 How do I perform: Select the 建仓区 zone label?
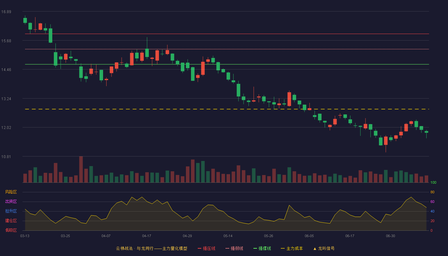click(11, 221)
